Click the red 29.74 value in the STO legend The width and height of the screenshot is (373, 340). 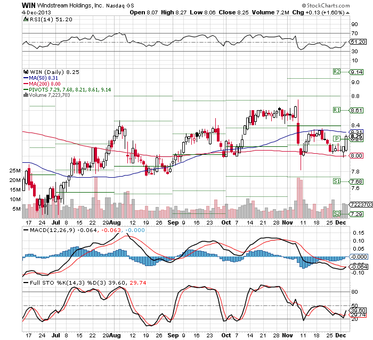tap(138, 283)
